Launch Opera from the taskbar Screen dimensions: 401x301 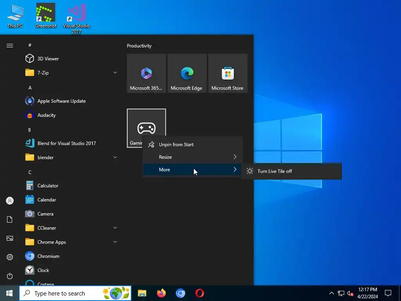[x=199, y=293]
